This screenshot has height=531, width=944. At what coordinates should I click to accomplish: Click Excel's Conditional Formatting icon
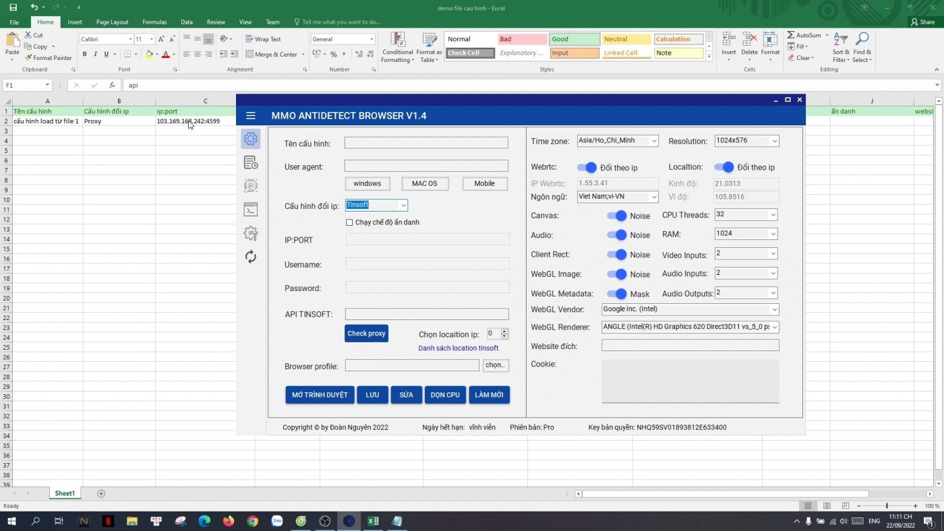[x=397, y=40]
